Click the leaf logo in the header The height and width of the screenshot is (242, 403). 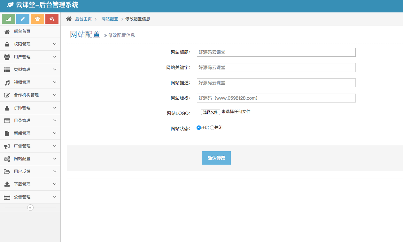(11, 5)
